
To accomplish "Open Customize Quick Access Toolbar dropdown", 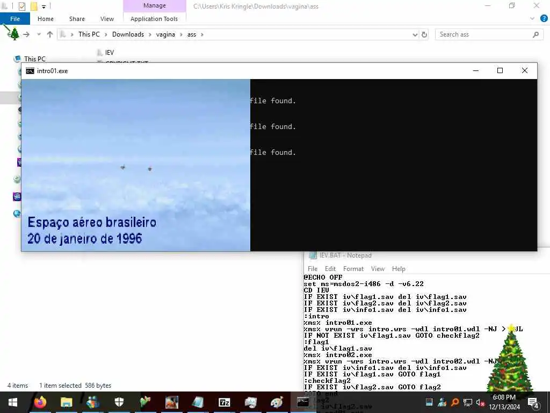I will [44, 6].
